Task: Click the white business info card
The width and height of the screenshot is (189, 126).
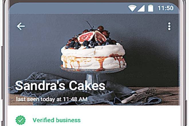Action: 94,116
